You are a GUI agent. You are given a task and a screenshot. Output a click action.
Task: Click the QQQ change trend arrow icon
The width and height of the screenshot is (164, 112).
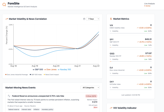click(138, 56)
